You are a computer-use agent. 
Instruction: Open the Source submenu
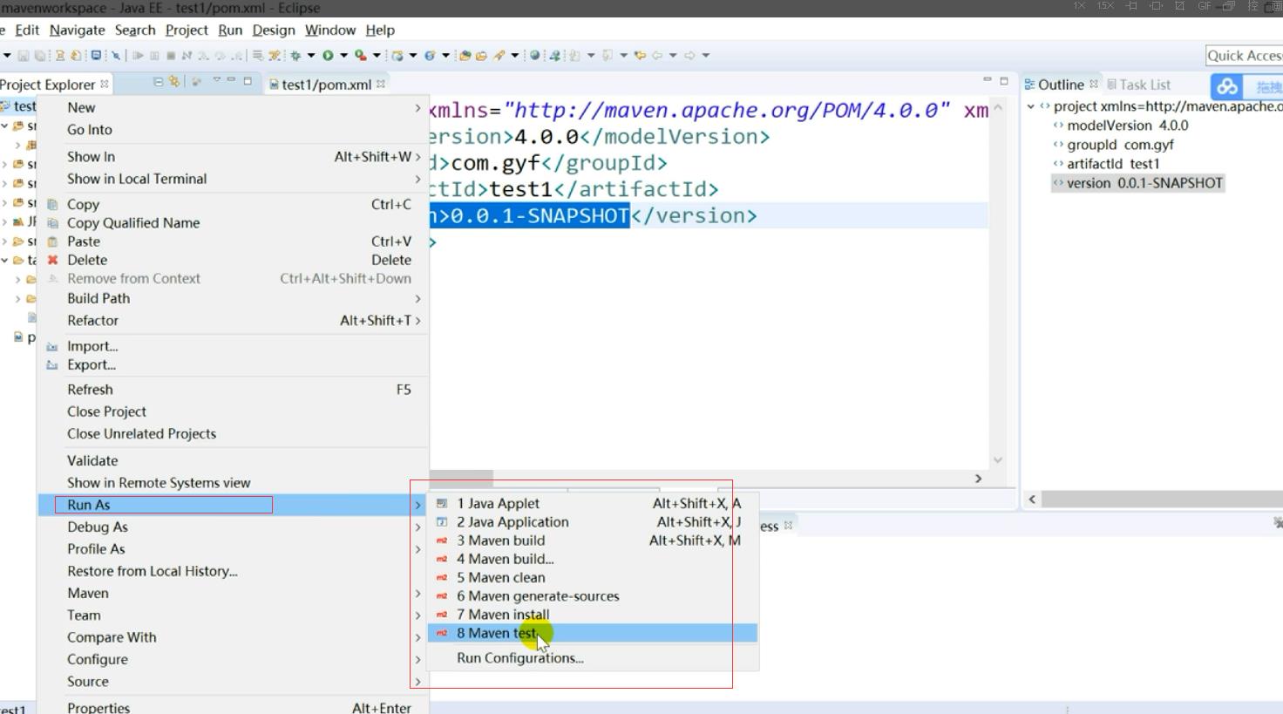coord(233,682)
